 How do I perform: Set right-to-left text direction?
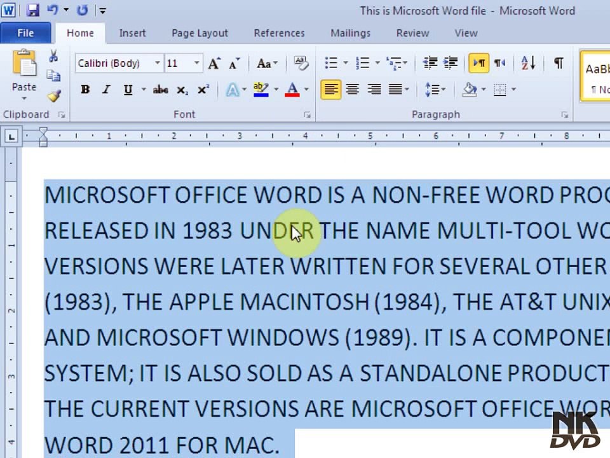(x=499, y=63)
